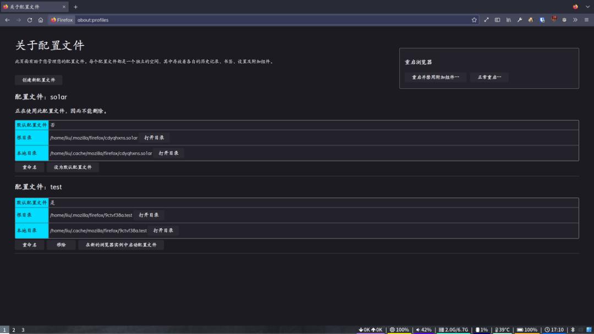Open the home page icon
Image resolution: width=594 pixels, height=334 pixels.
41,20
